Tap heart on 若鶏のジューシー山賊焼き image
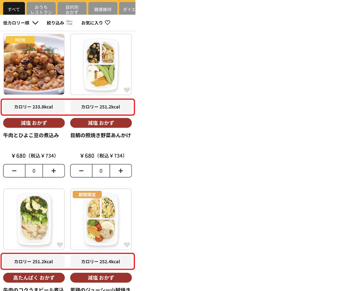The image size is (358, 291). [x=127, y=245]
